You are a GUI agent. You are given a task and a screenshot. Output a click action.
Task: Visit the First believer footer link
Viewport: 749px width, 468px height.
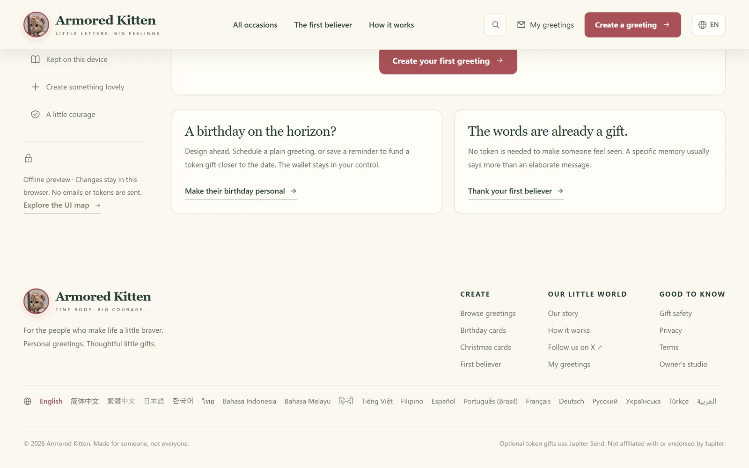tap(480, 364)
